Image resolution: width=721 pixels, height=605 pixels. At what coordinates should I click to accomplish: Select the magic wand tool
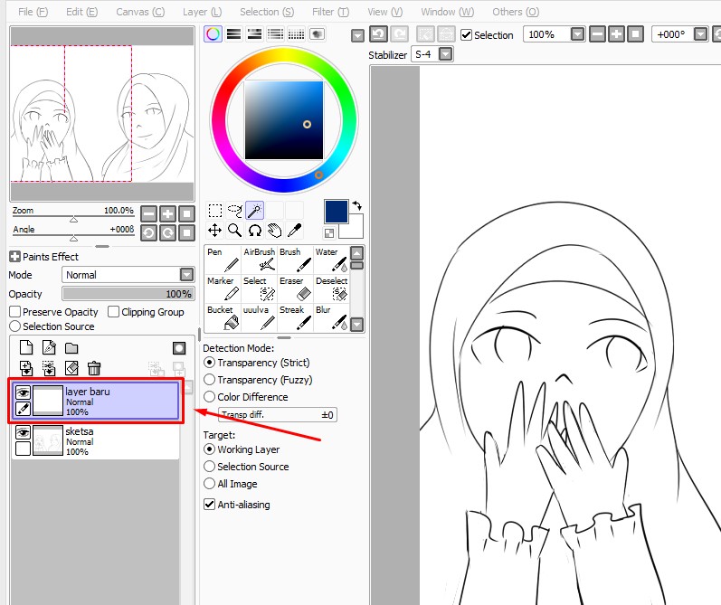point(255,211)
